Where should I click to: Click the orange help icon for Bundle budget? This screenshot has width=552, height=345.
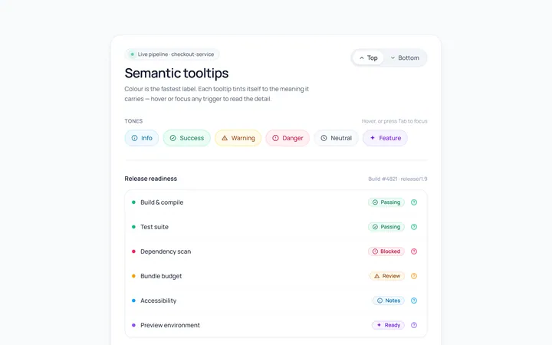[x=414, y=276]
